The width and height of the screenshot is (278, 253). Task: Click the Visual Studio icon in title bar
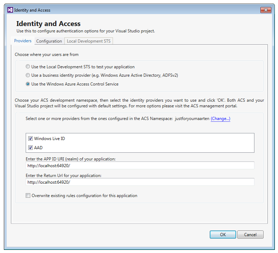click(10, 10)
